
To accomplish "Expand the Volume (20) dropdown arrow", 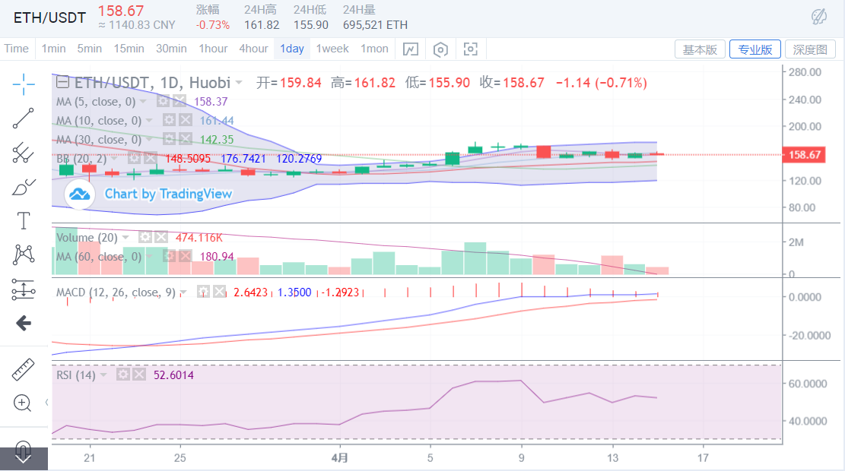I will pos(125,237).
